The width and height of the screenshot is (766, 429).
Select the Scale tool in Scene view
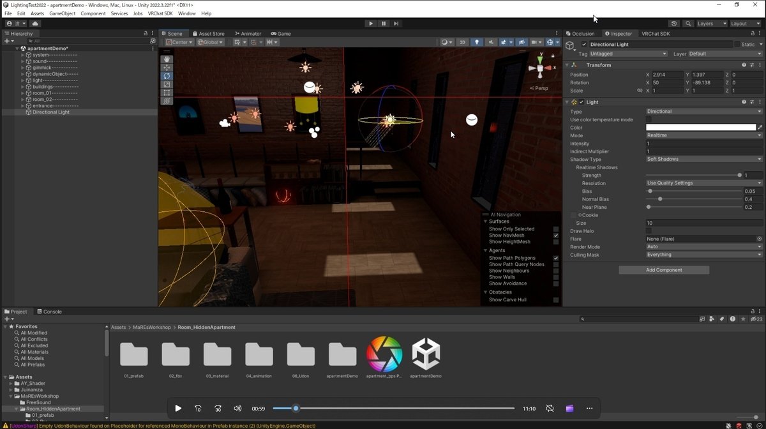(167, 84)
